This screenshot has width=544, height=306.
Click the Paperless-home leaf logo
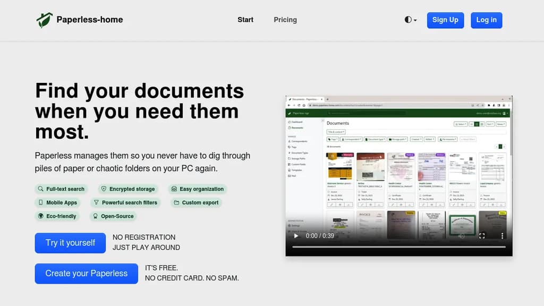coord(45,19)
